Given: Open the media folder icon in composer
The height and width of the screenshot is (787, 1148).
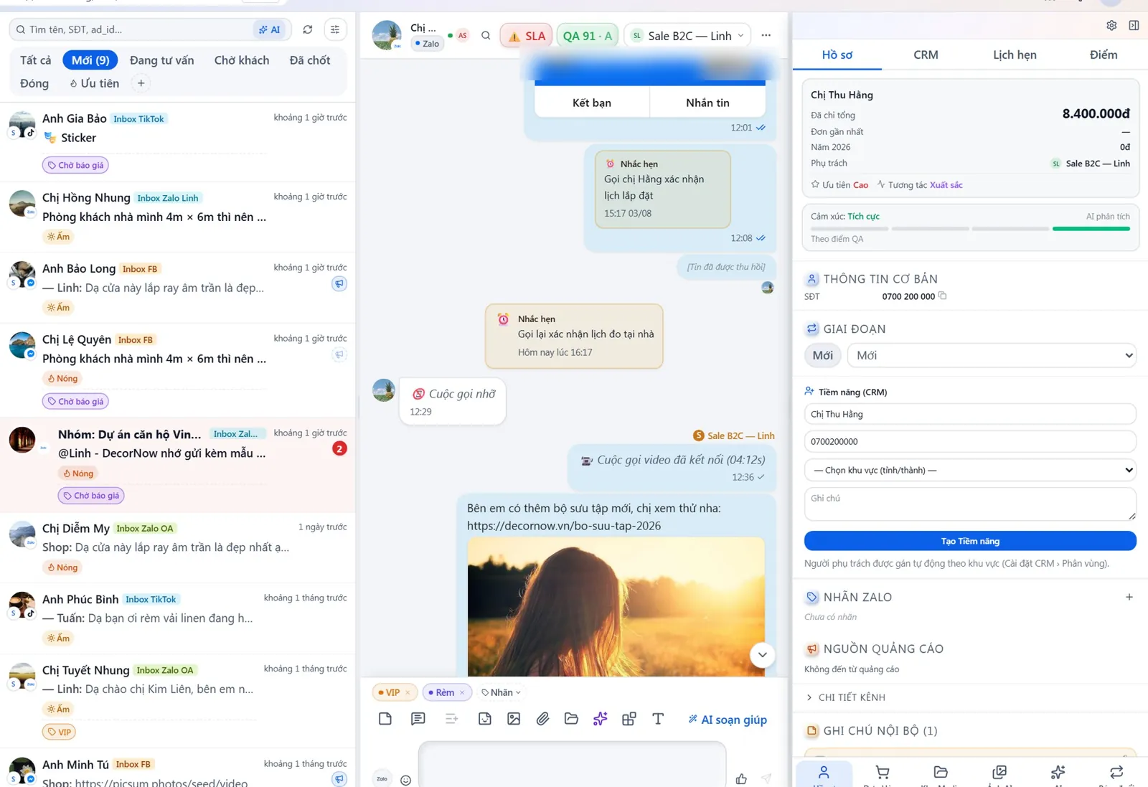Looking at the screenshot, I should point(571,719).
